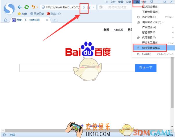Click the orange undo restore-page icon
175x138 pixels.
pos(33,7)
